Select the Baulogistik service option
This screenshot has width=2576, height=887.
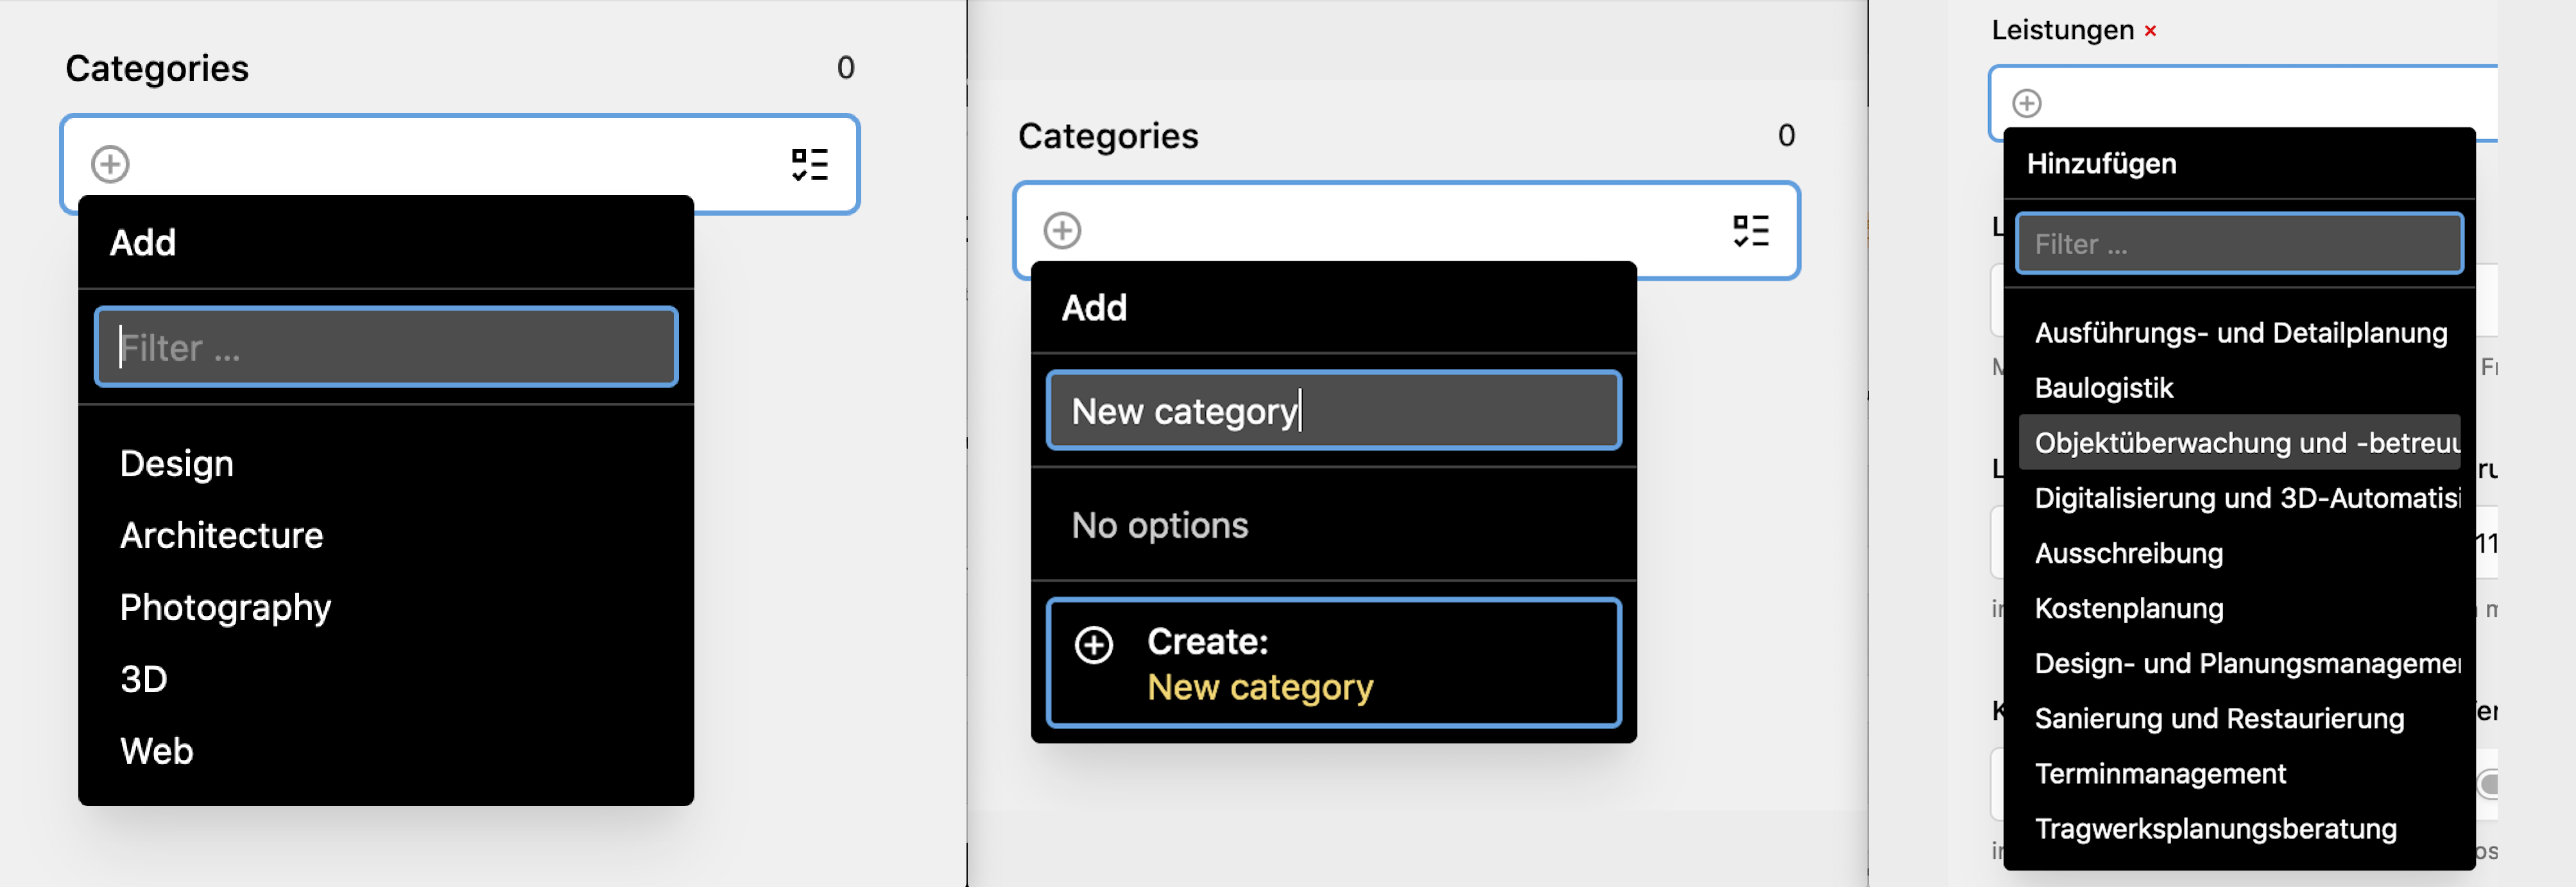click(x=2105, y=388)
